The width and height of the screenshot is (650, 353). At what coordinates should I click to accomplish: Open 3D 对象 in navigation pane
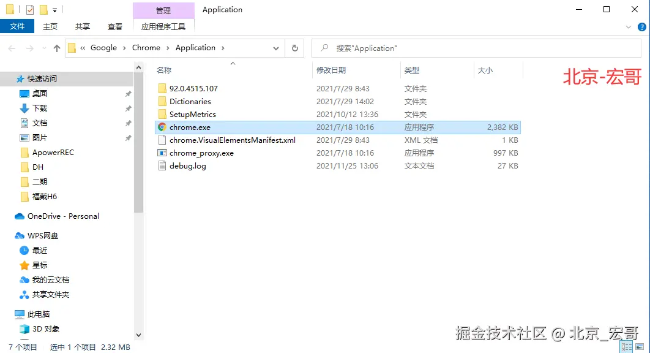coord(46,329)
